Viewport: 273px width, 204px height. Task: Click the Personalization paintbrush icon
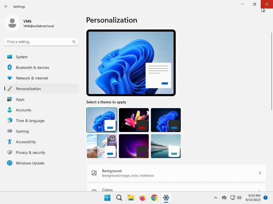click(x=10, y=89)
